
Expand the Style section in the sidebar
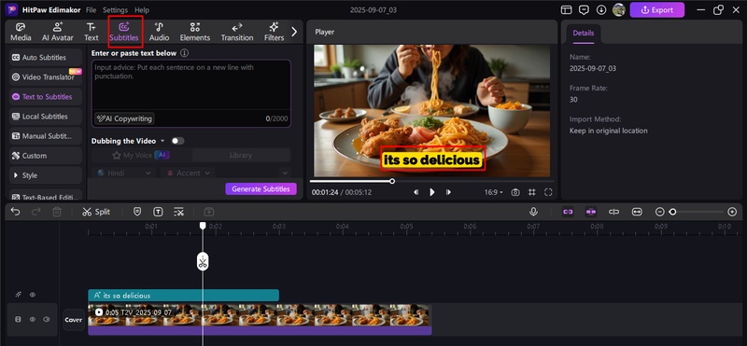pyautogui.click(x=46, y=175)
